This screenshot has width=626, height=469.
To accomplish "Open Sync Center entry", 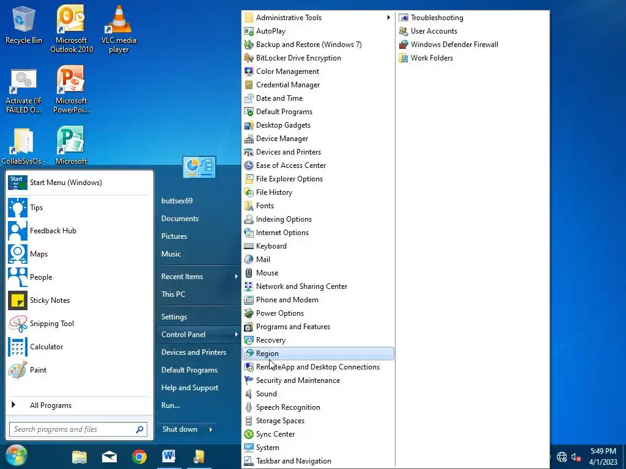I will [318, 434].
